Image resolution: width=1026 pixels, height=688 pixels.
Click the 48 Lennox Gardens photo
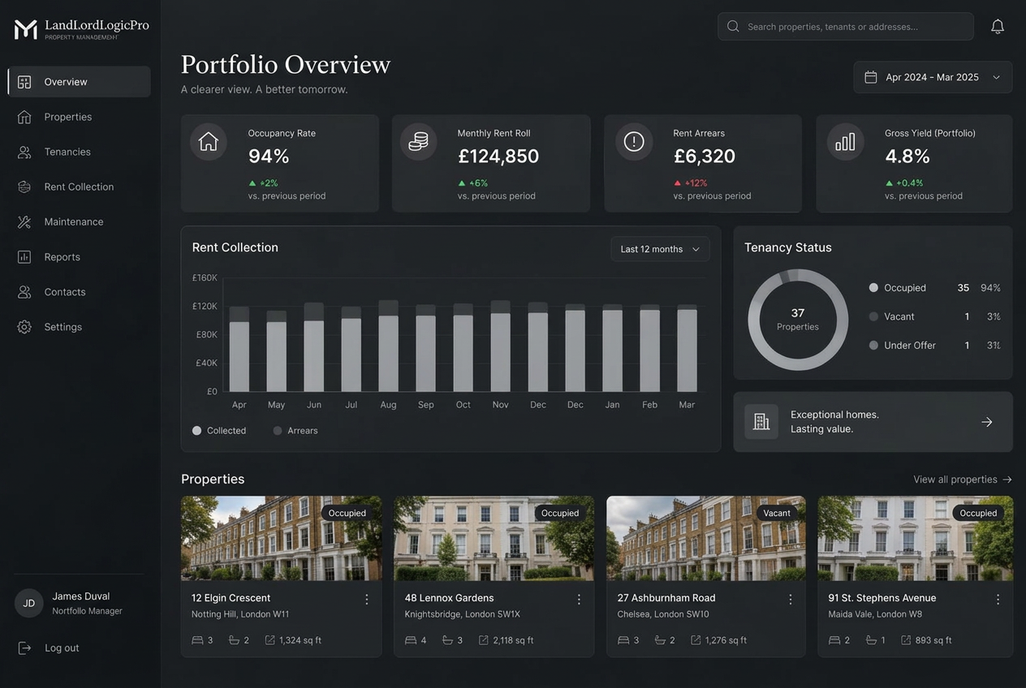(x=494, y=539)
